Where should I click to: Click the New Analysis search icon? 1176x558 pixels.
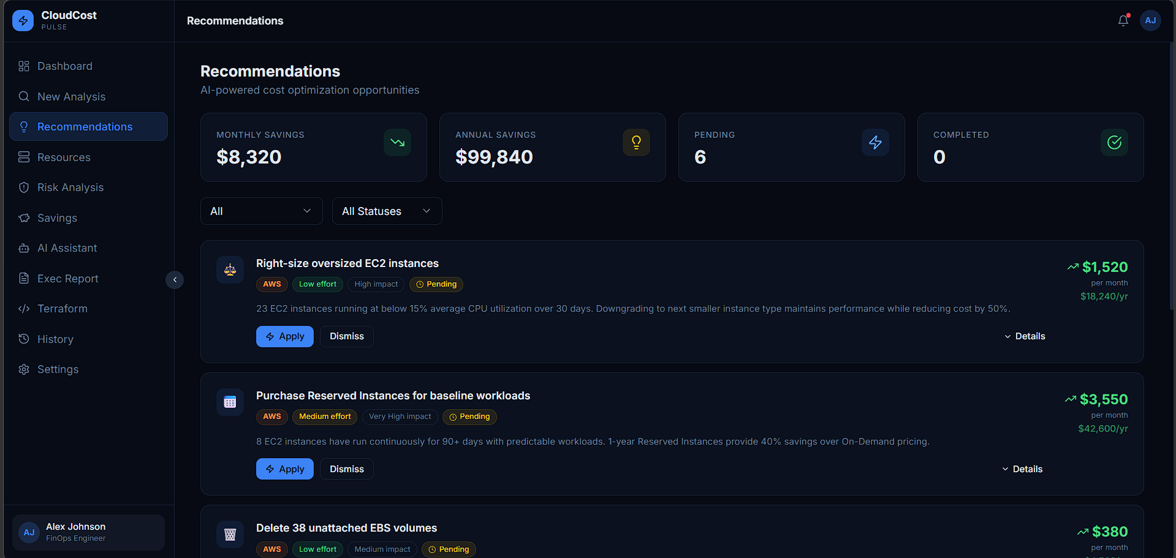pos(24,97)
